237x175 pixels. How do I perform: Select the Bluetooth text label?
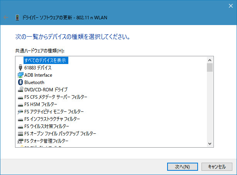point(34,82)
